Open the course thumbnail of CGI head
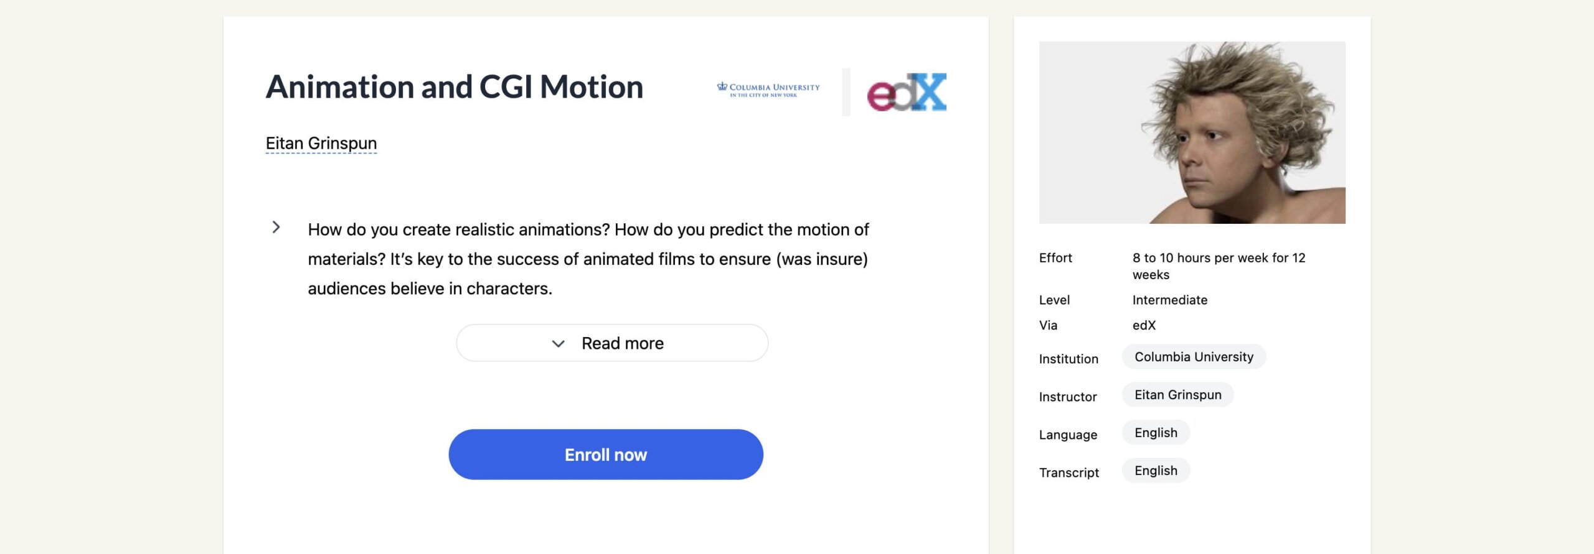The height and width of the screenshot is (554, 1594). tap(1192, 132)
